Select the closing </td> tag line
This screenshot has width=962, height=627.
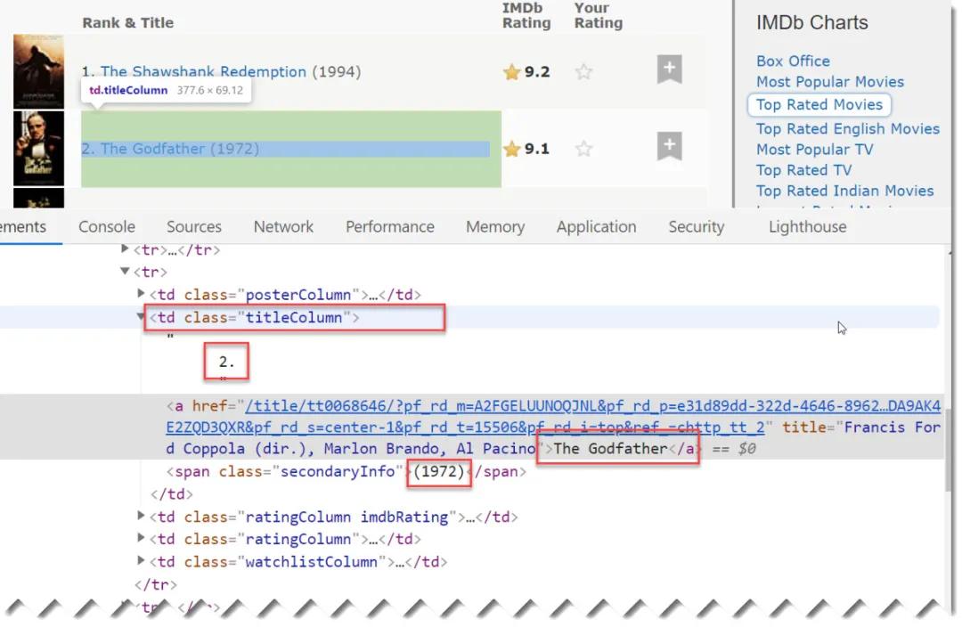pos(172,494)
